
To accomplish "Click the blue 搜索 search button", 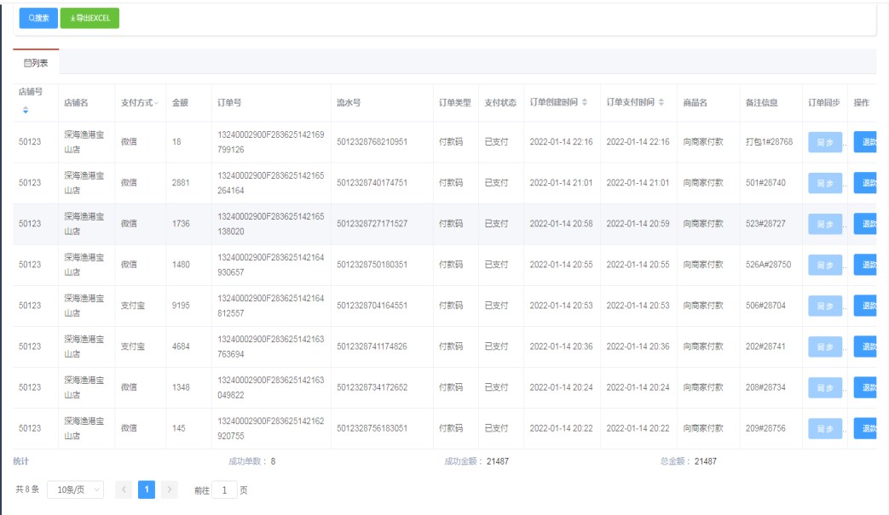I will pos(38,18).
